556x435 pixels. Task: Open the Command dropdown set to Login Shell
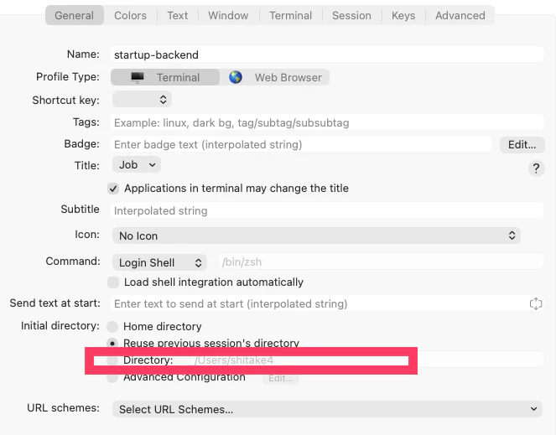point(159,262)
